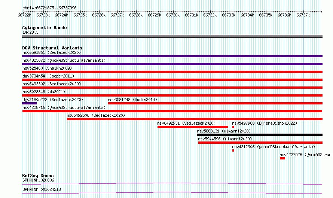This screenshot has height=198, width=333.
Task: Click the 66728k ruler tick label
Action: coord(136,15)
